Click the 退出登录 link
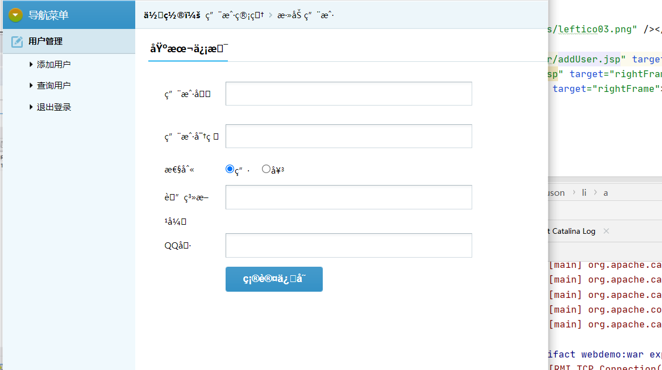Image resolution: width=662 pixels, height=370 pixels. pyautogui.click(x=53, y=107)
